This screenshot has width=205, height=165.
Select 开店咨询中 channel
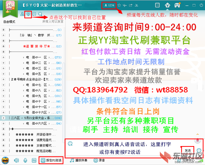(x=31, y=135)
